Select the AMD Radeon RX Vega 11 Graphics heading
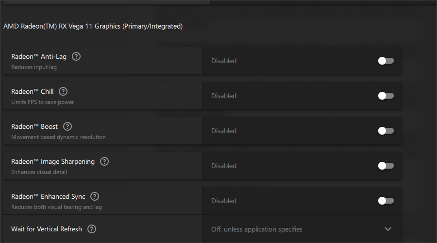This screenshot has width=437, height=243. [x=93, y=26]
